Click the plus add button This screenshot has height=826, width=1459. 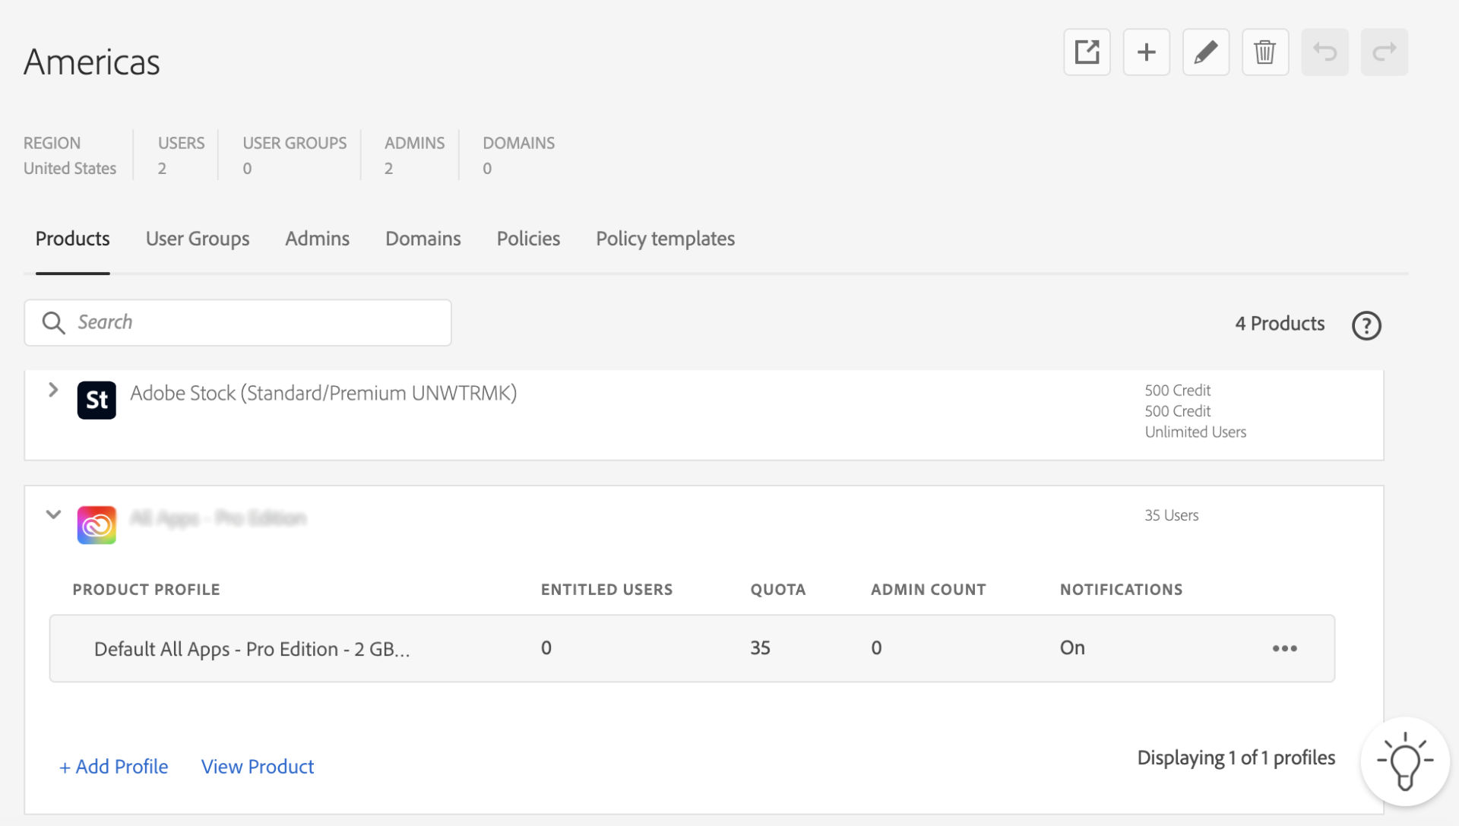[x=1146, y=52]
